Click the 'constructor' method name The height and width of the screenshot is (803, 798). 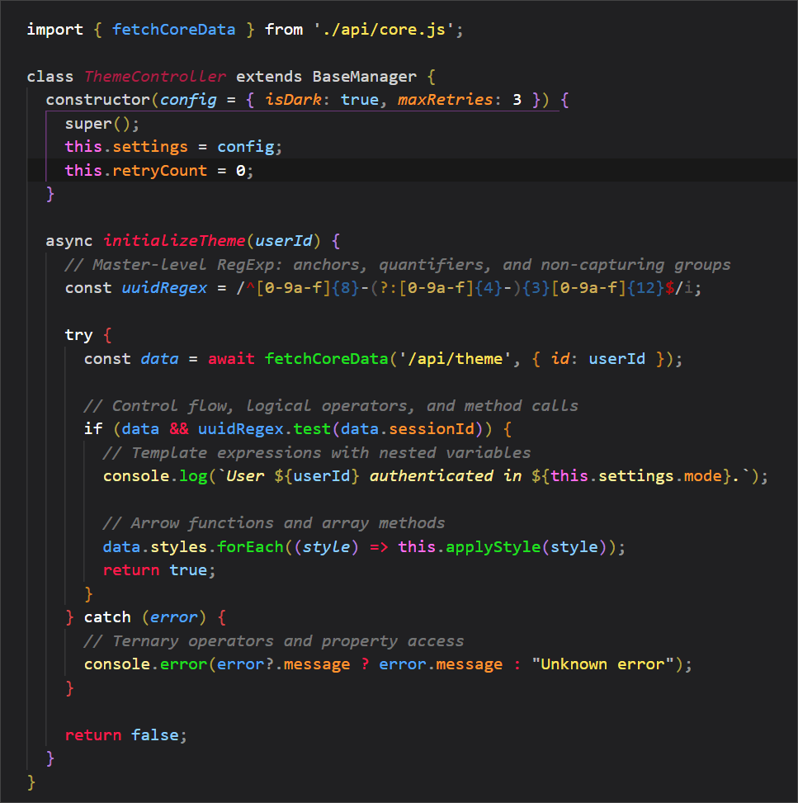point(98,99)
